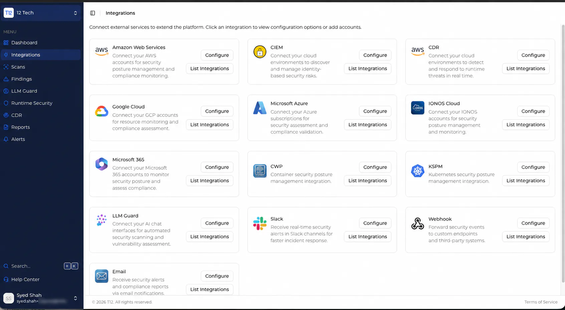The width and height of the screenshot is (565, 310).
Task: Configure the CIEM integration
Action: [375, 55]
